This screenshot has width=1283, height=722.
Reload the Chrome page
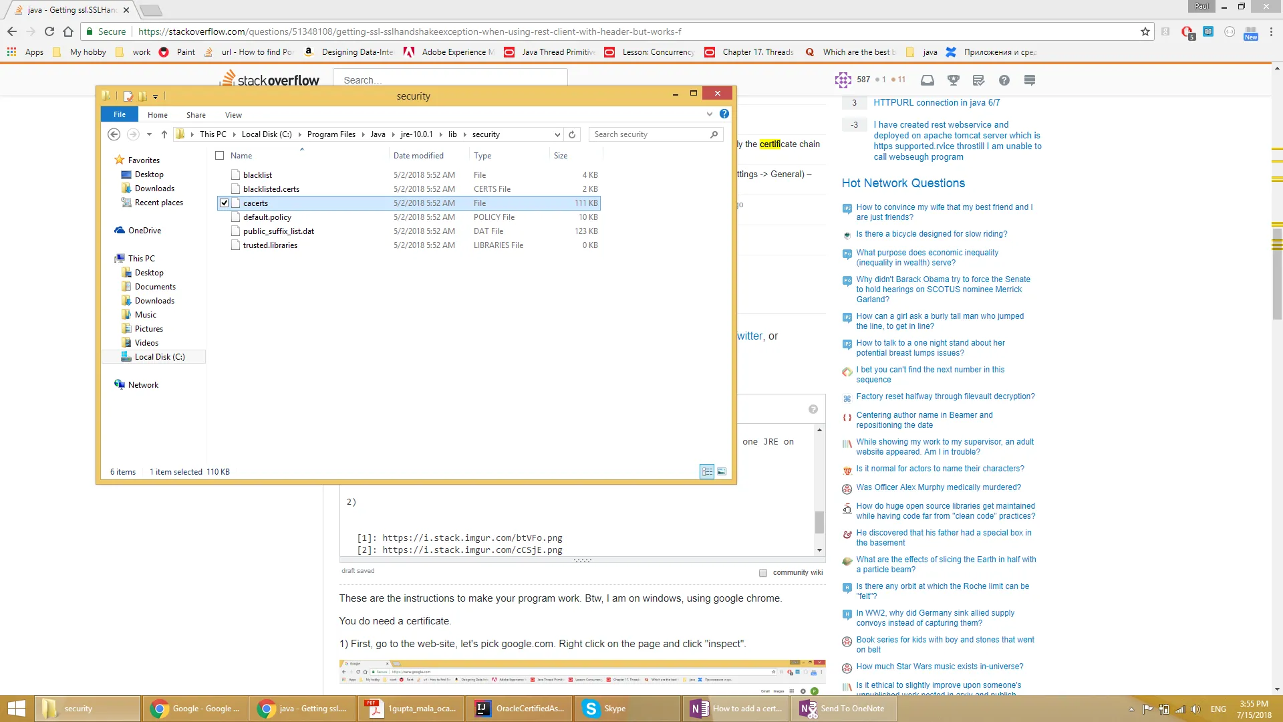49,31
